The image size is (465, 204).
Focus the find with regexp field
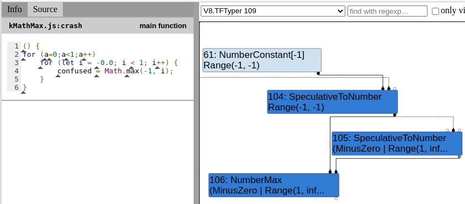click(387, 11)
